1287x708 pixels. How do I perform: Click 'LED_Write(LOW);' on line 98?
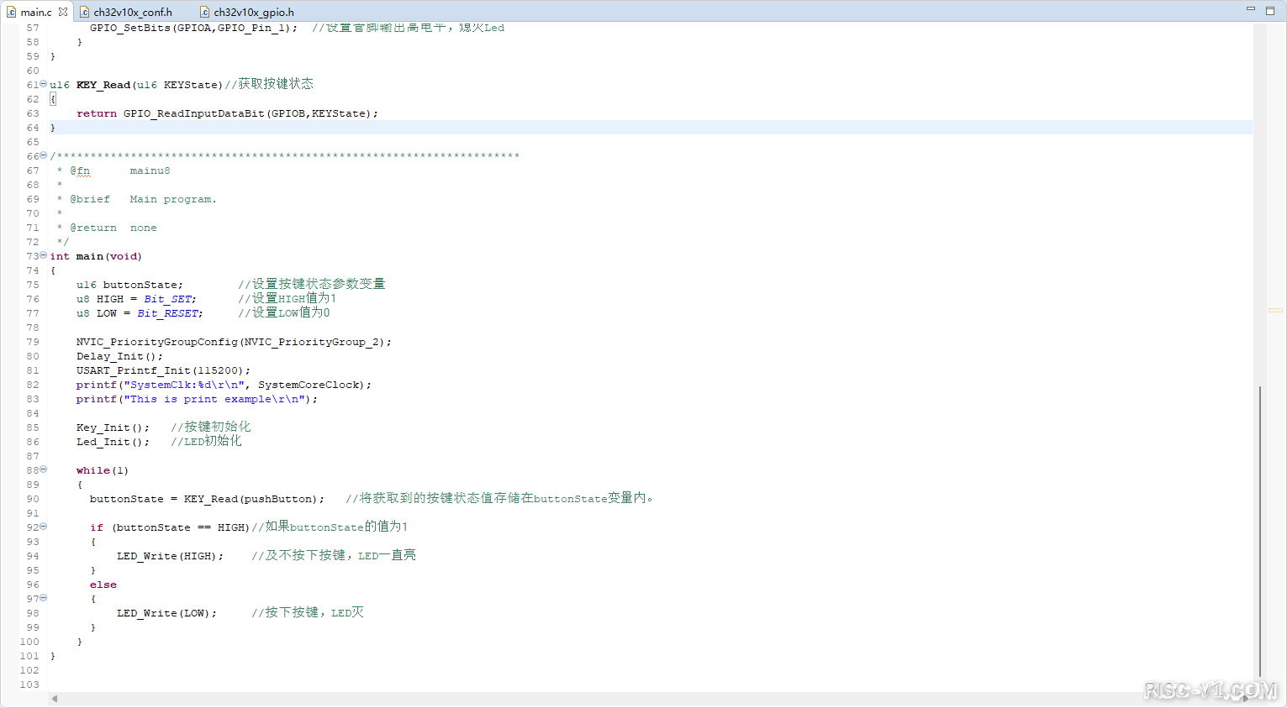(x=166, y=613)
